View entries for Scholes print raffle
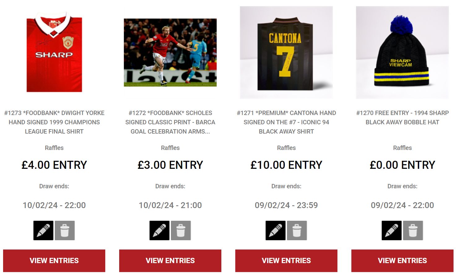 [170, 261]
